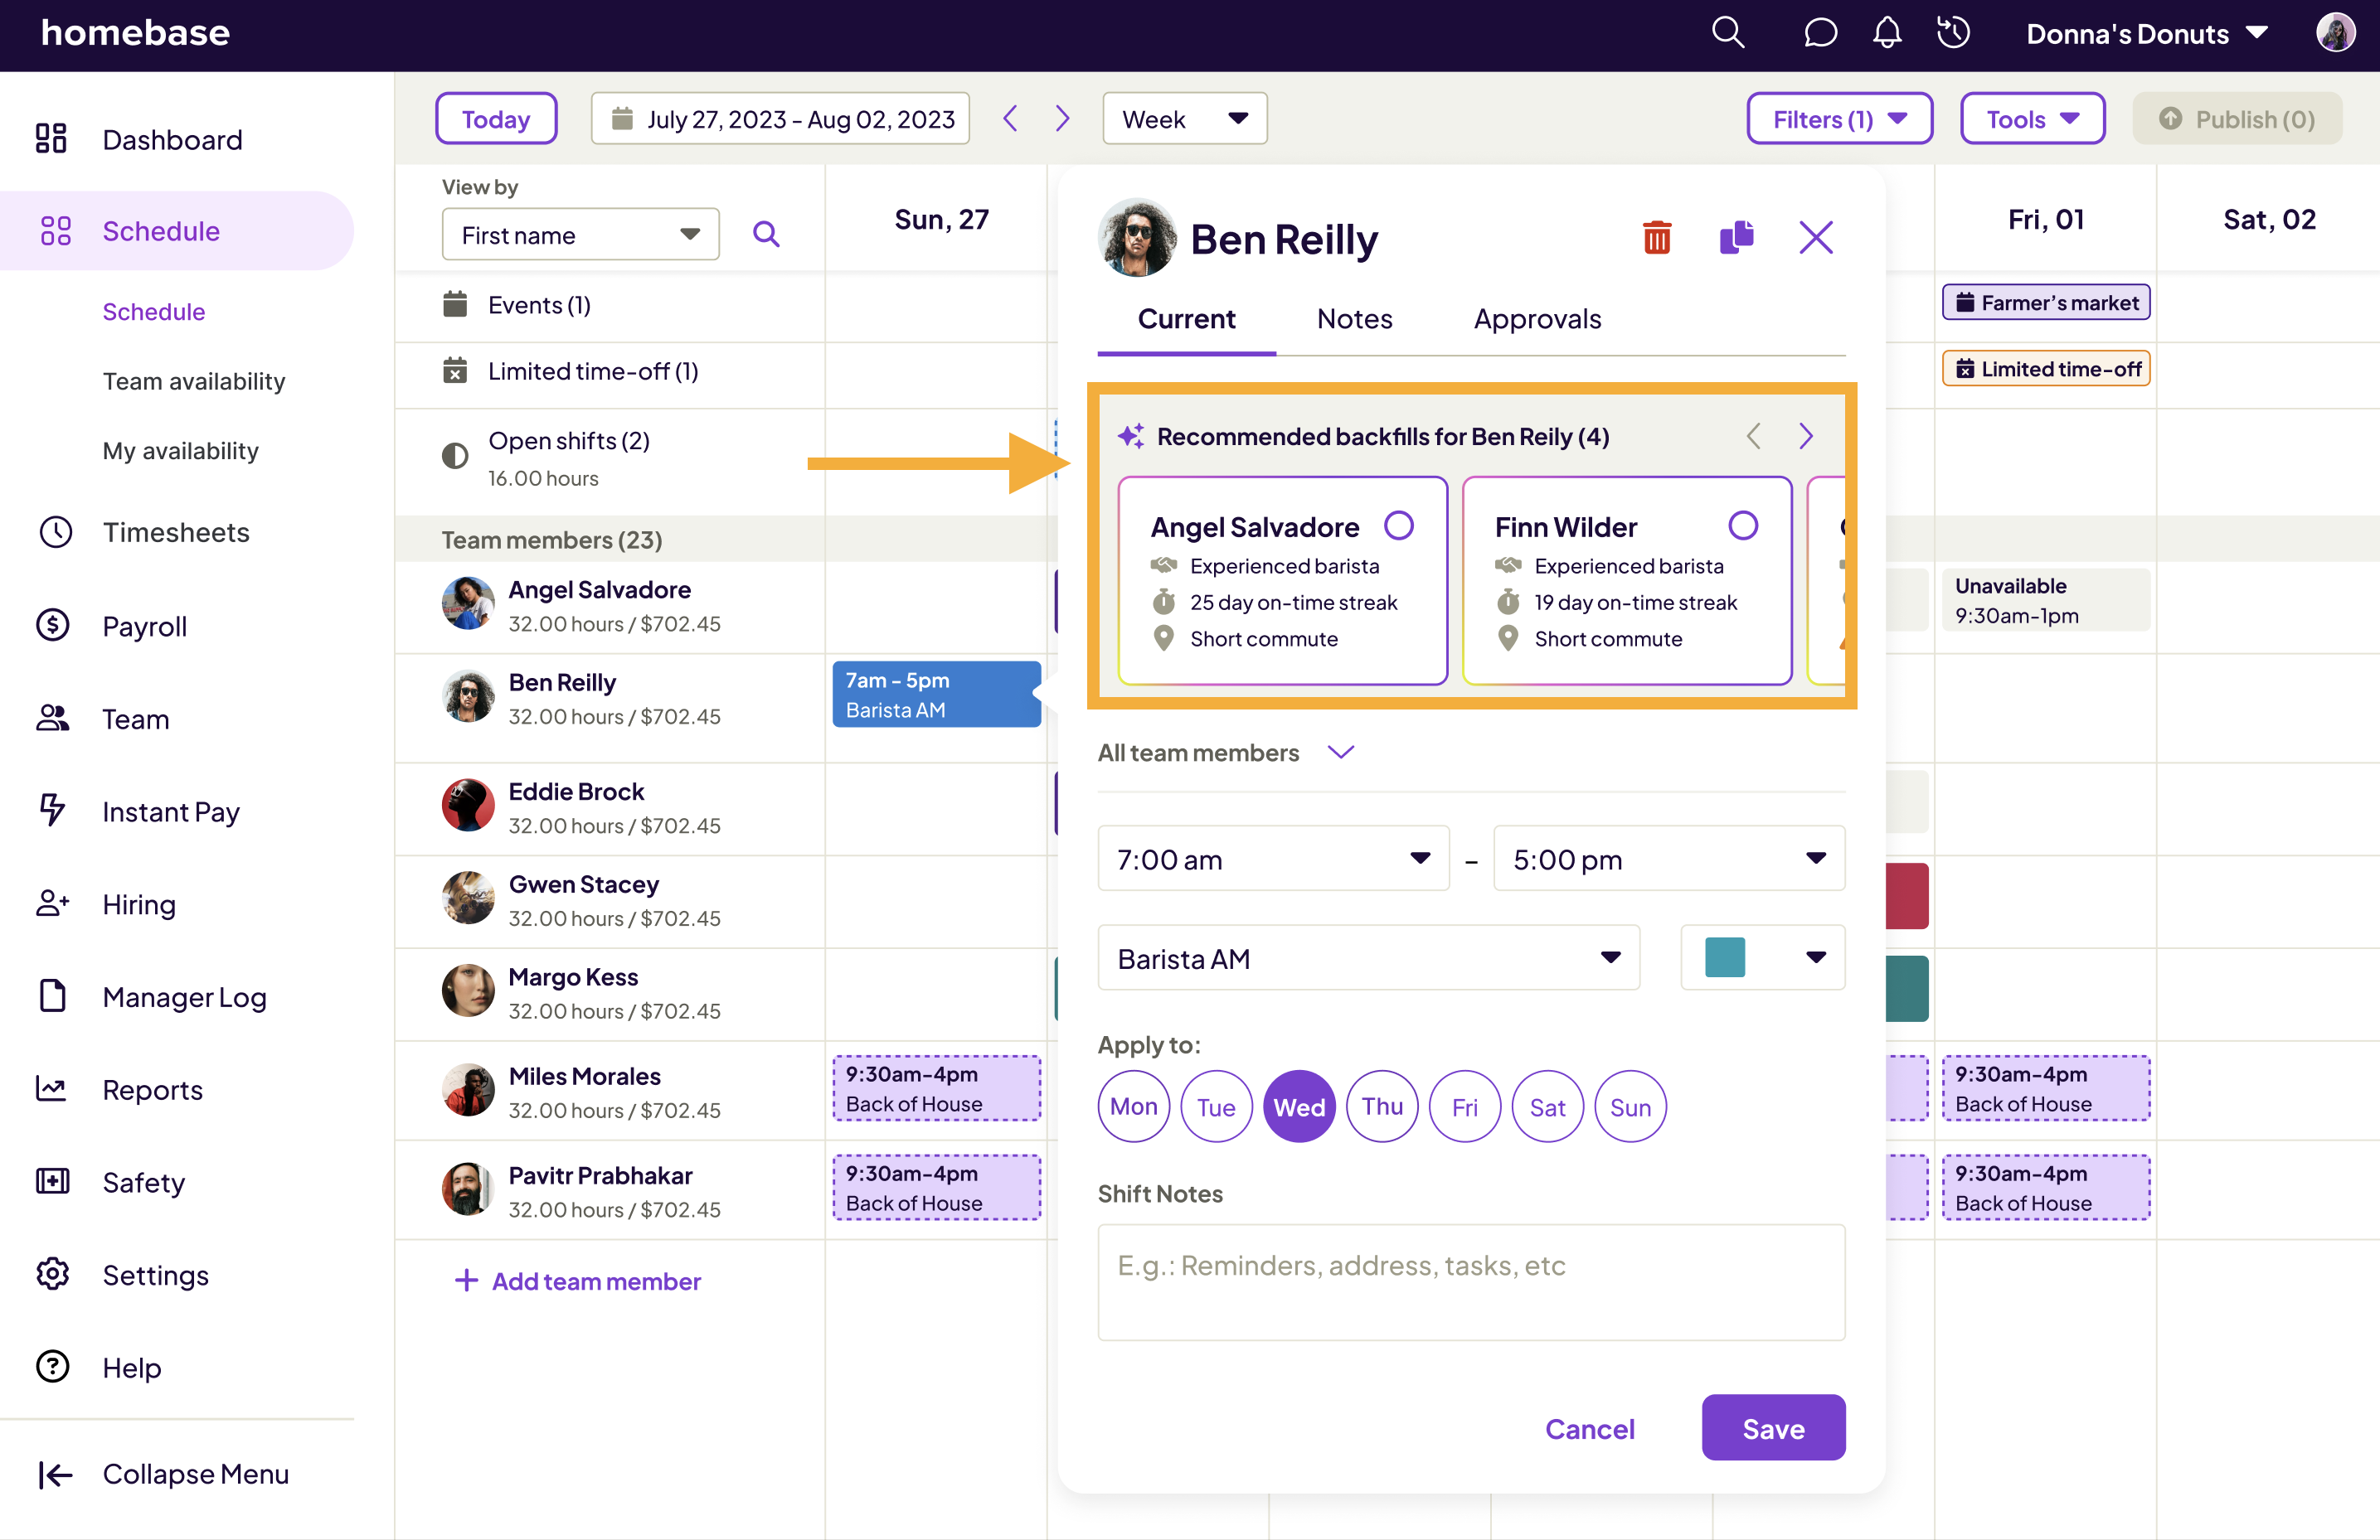
Task: Click the trash icon to delete shift
Action: (1656, 238)
